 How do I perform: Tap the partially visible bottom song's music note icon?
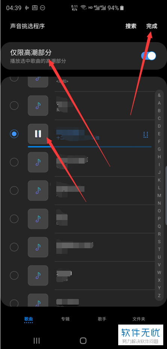point(38,300)
